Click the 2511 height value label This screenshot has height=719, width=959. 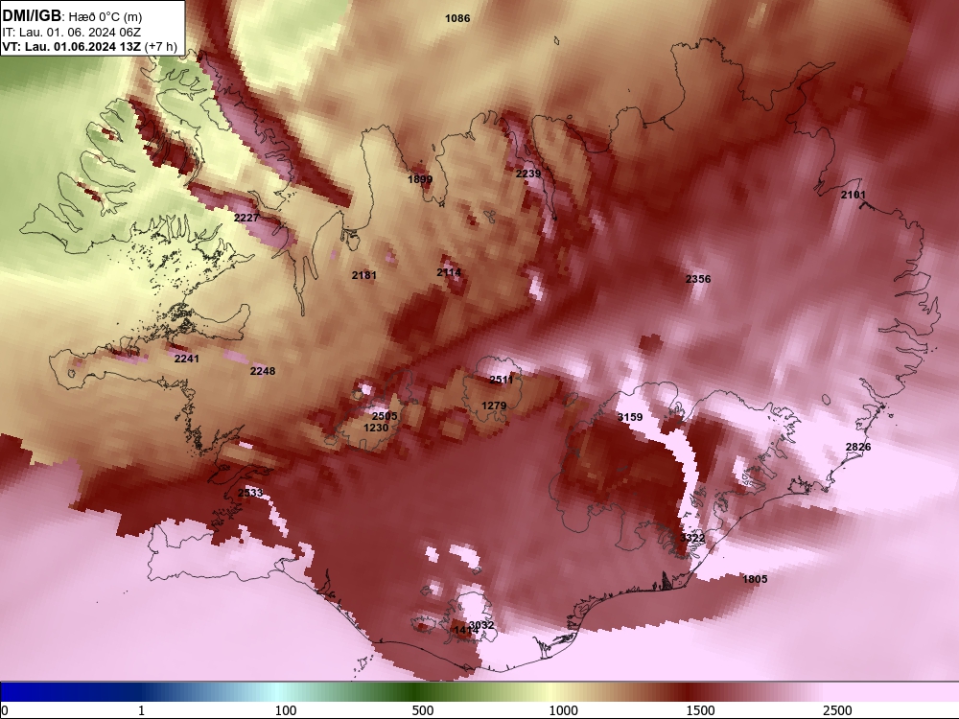(x=502, y=380)
